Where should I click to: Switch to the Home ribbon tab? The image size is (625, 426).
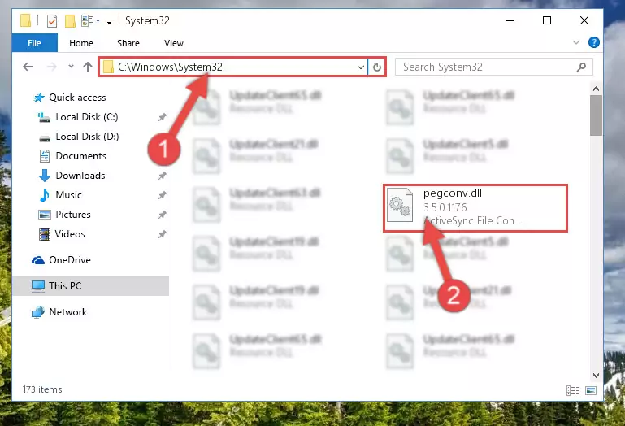pos(81,43)
